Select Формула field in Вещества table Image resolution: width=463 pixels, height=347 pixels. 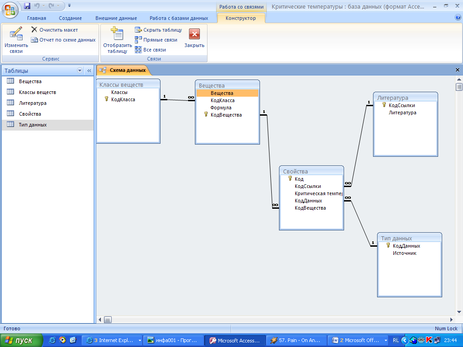point(221,108)
